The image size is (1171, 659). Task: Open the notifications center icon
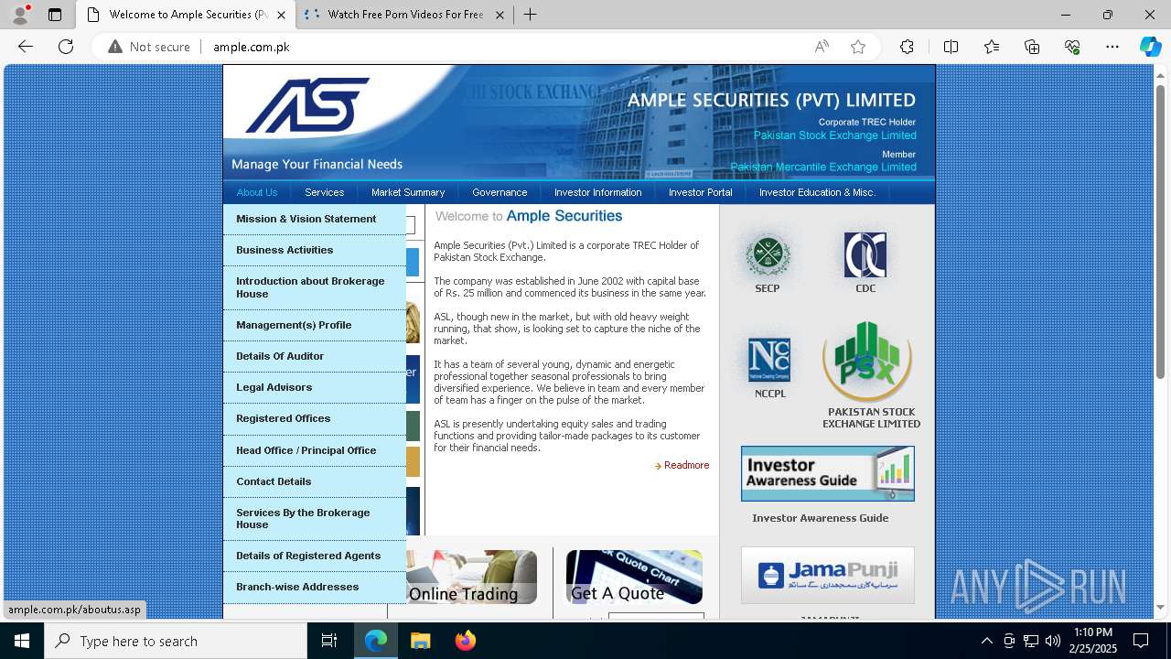pos(1141,641)
